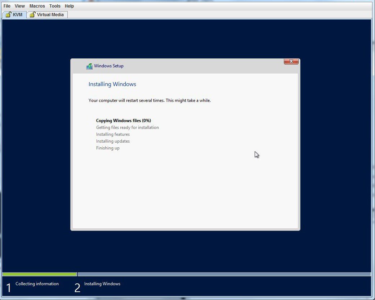Close the Windows Setup dialog
Image resolution: width=375 pixels, height=300 pixels.
pos(291,62)
